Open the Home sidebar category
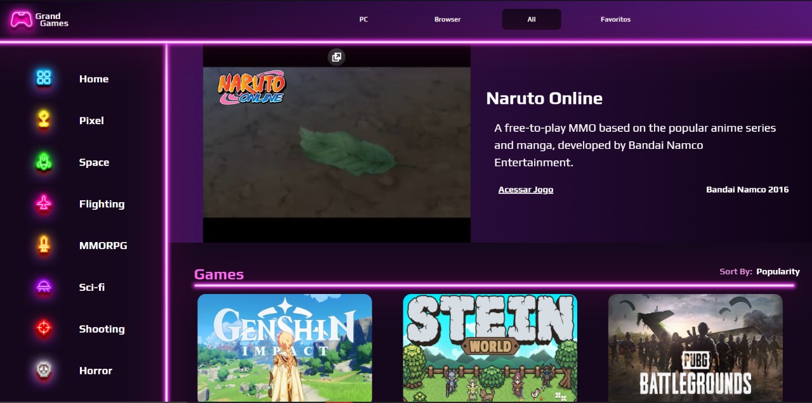Image resolution: width=812 pixels, height=403 pixels. [94, 79]
